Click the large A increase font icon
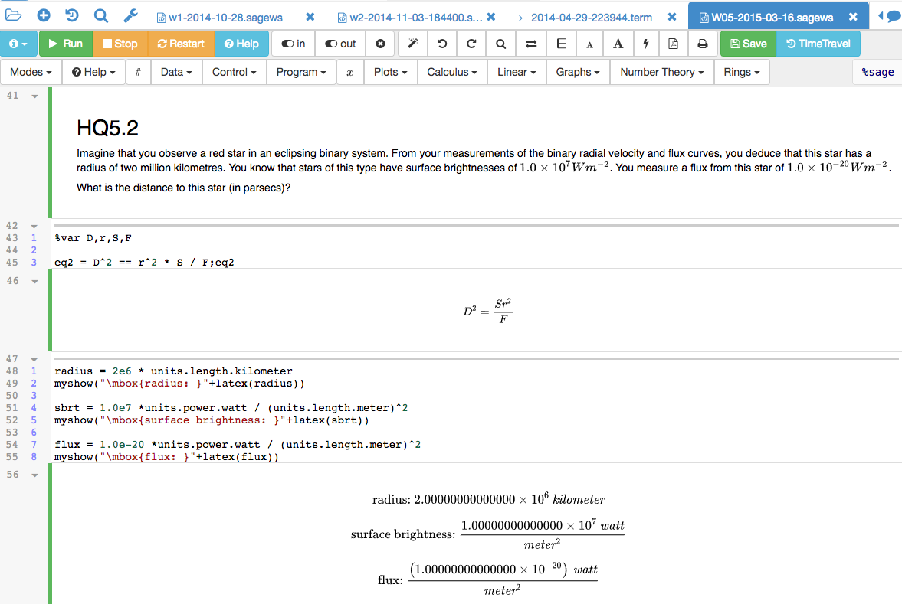The image size is (902, 604). [x=618, y=44]
